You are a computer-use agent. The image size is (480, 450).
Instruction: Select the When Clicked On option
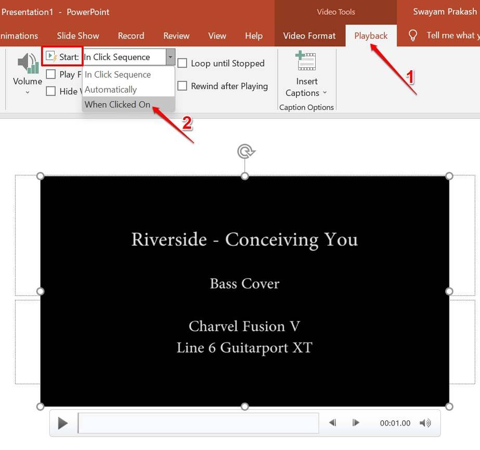click(117, 104)
